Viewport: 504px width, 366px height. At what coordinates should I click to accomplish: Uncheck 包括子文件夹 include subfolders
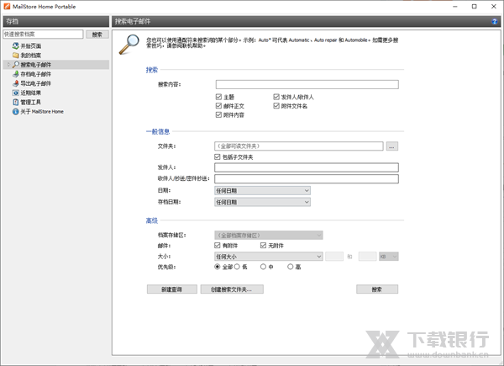click(218, 156)
